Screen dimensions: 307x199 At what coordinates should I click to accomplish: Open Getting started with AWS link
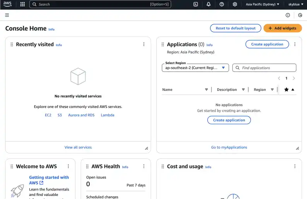pyautogui.click(x=49, y=180)
